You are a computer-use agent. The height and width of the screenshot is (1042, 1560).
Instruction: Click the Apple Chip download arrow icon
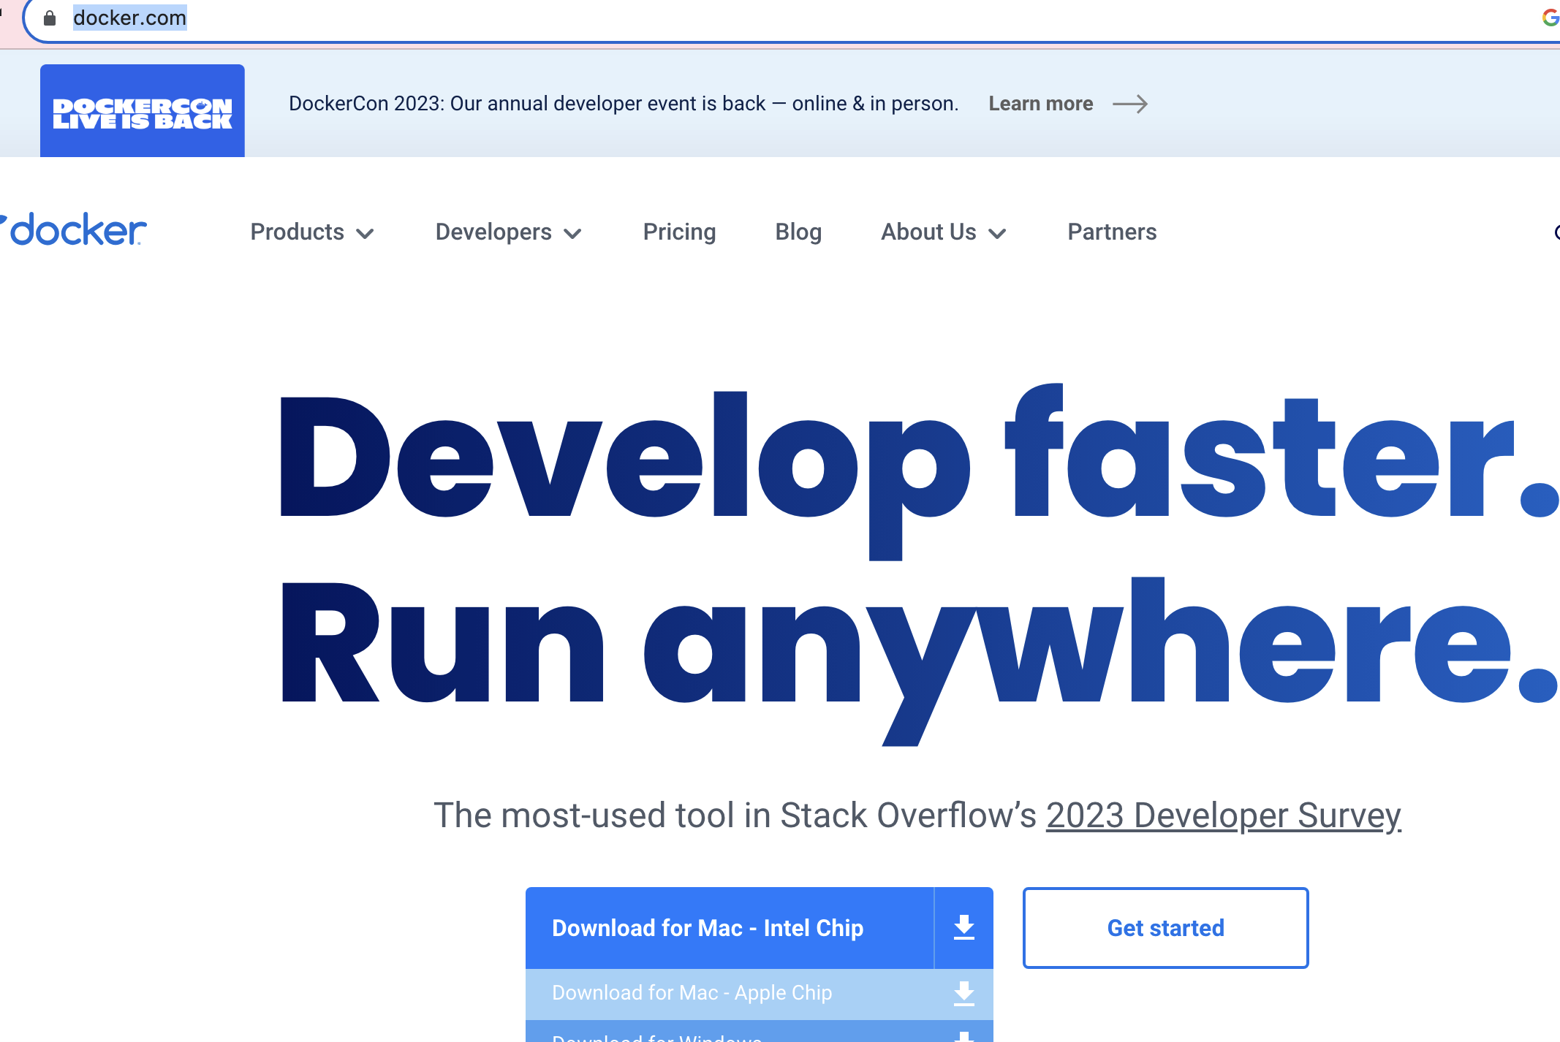pyautogui.click(x=963, y=993)
